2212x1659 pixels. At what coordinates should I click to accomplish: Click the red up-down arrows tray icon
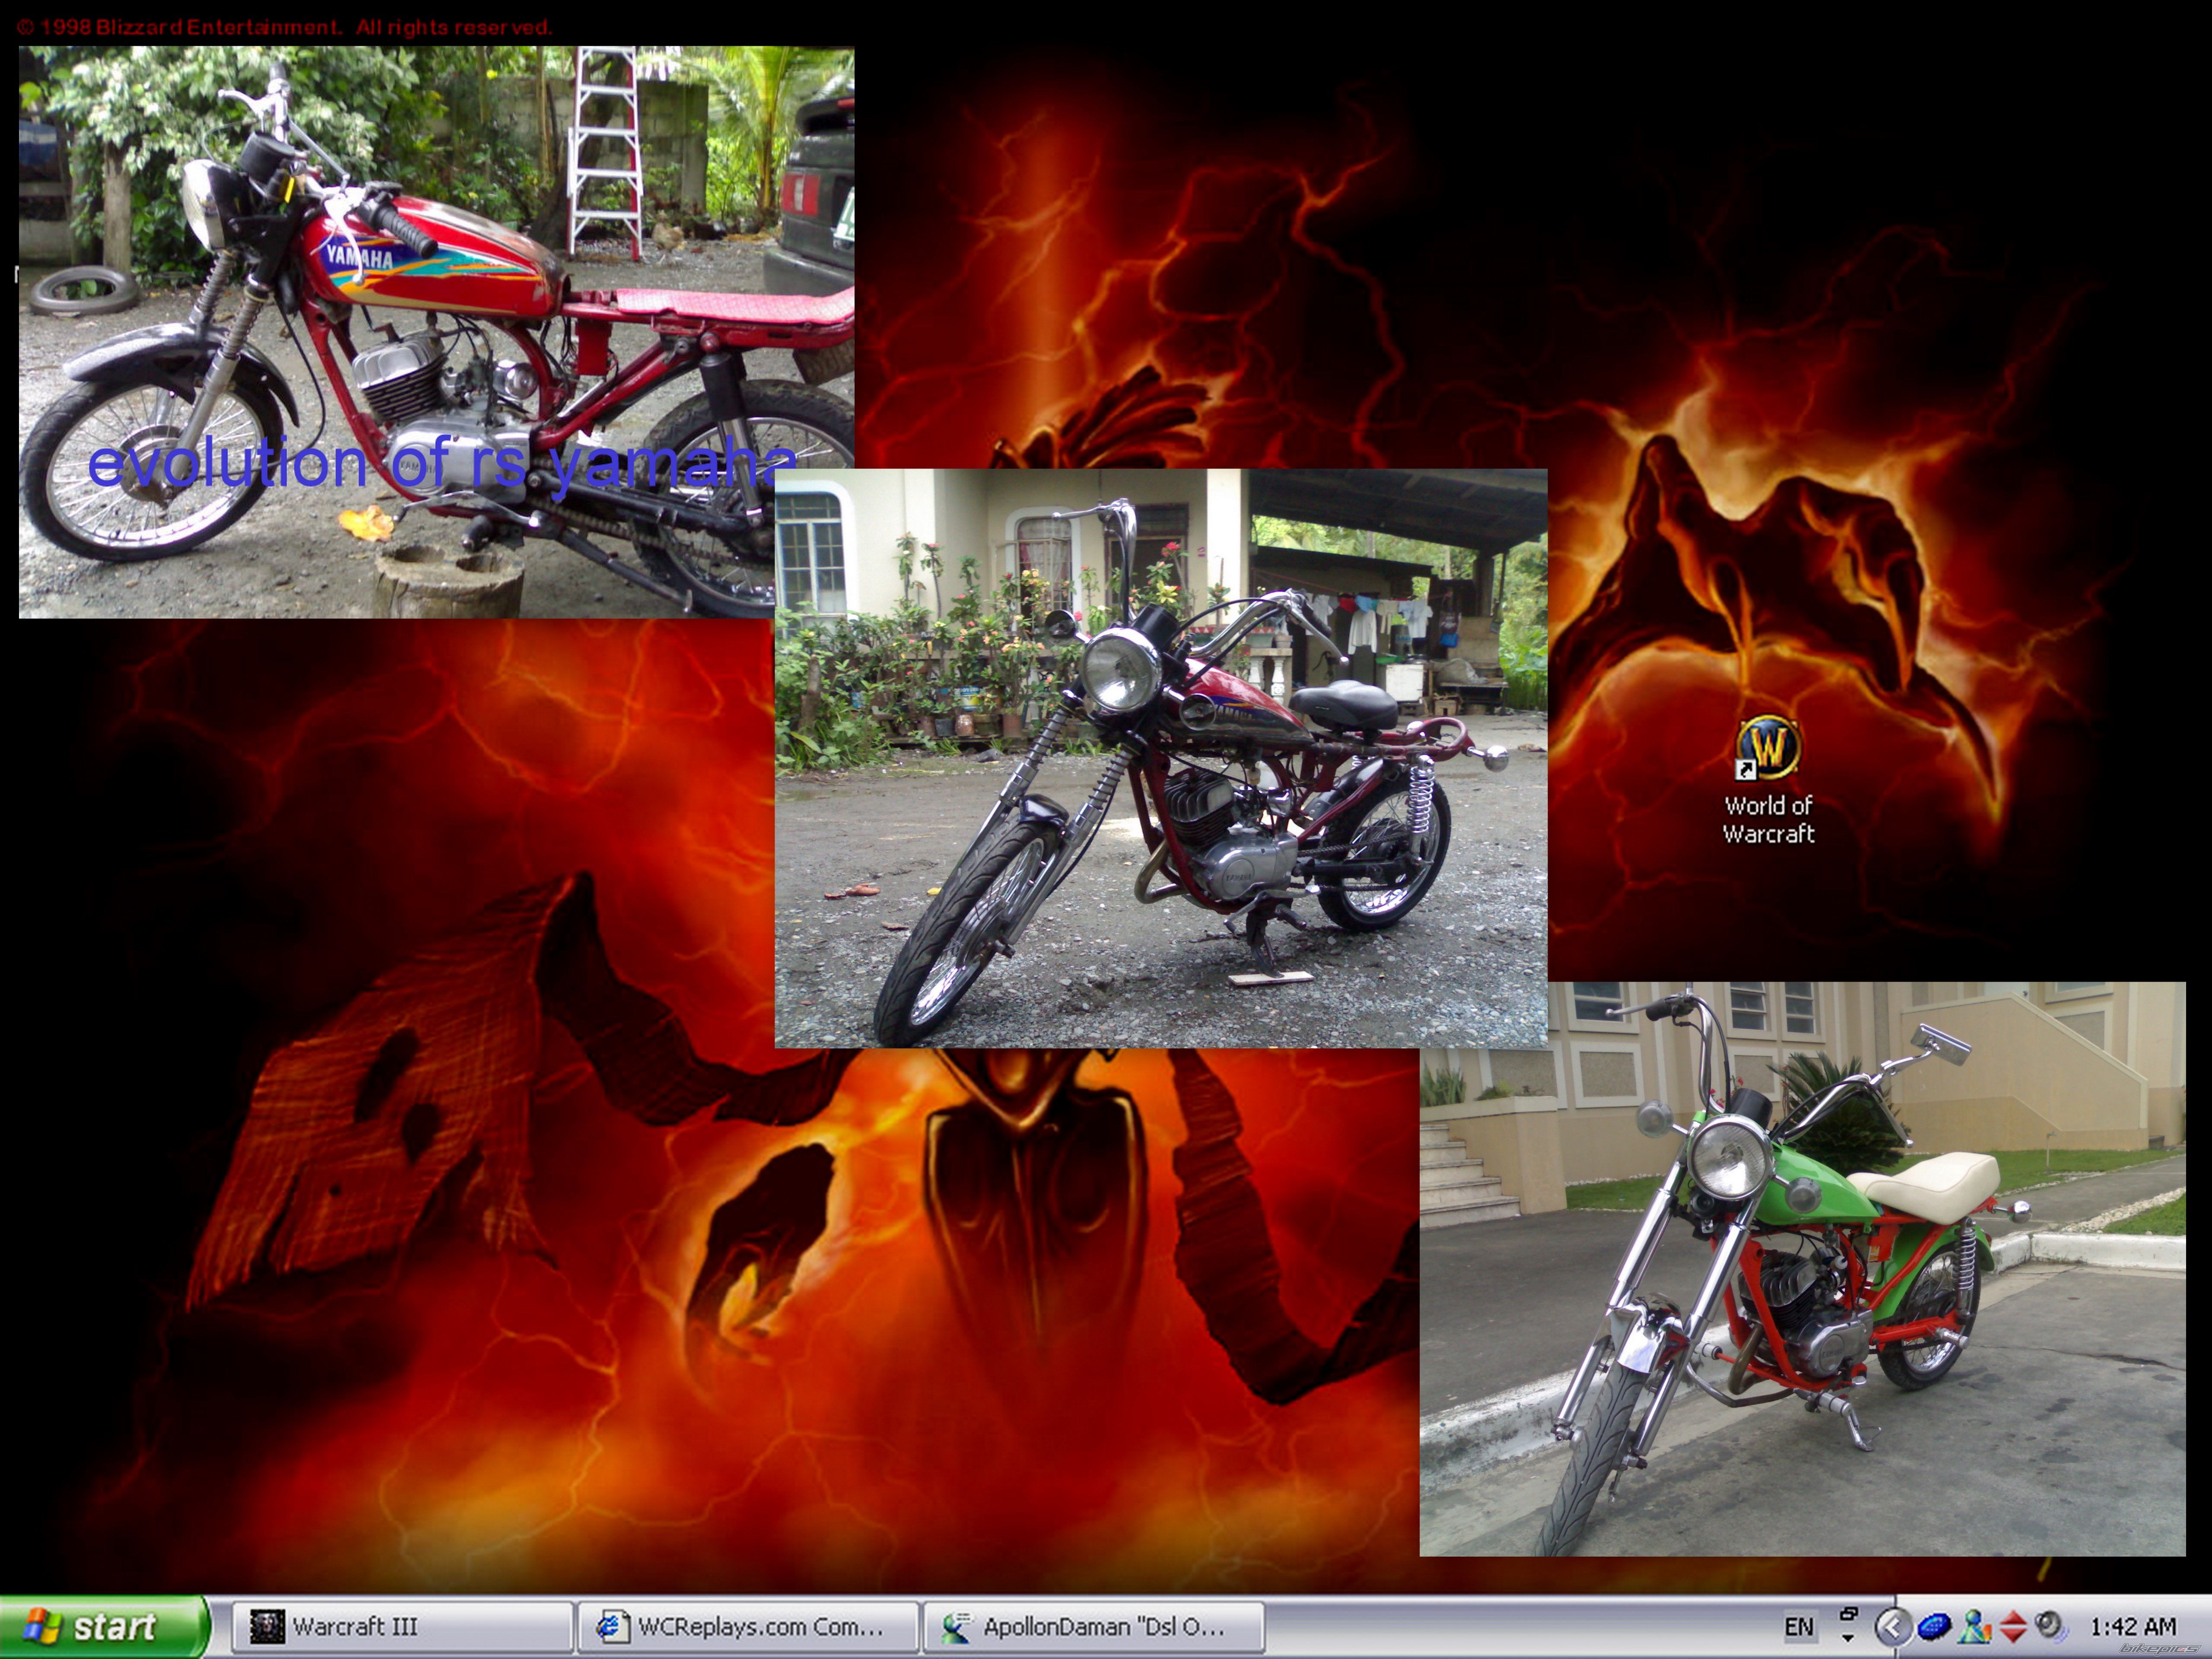[2012, 1627]
